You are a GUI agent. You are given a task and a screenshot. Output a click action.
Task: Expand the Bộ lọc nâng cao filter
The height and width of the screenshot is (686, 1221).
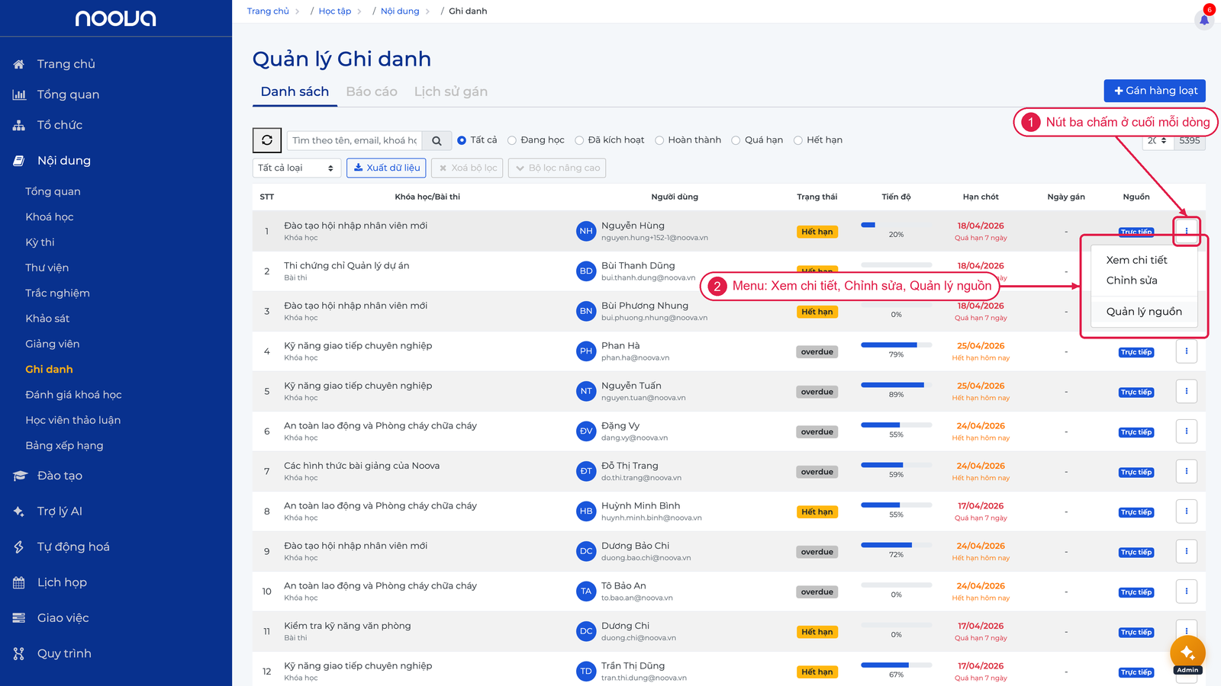click(x=557, y=168)
